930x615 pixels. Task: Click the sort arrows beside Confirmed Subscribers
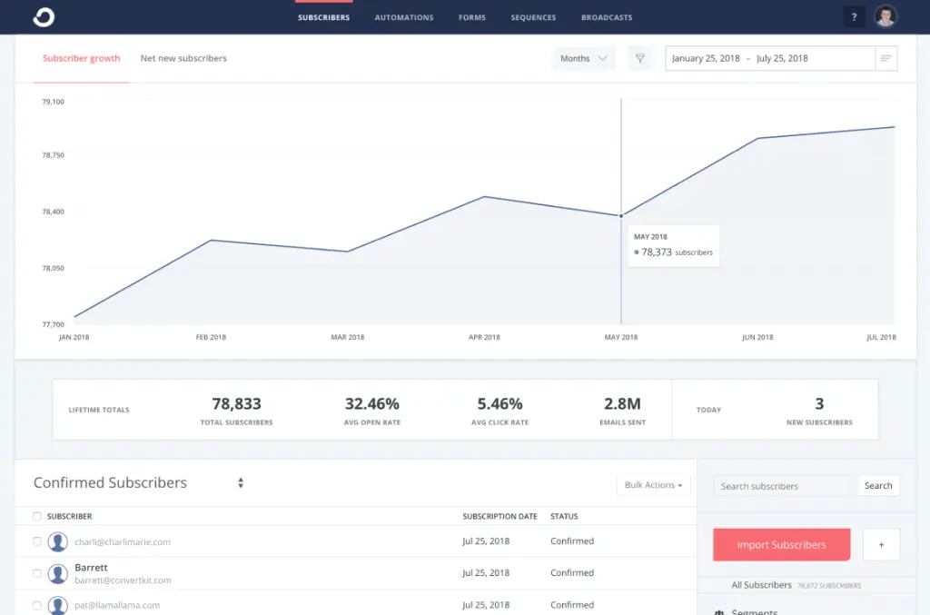240,482
